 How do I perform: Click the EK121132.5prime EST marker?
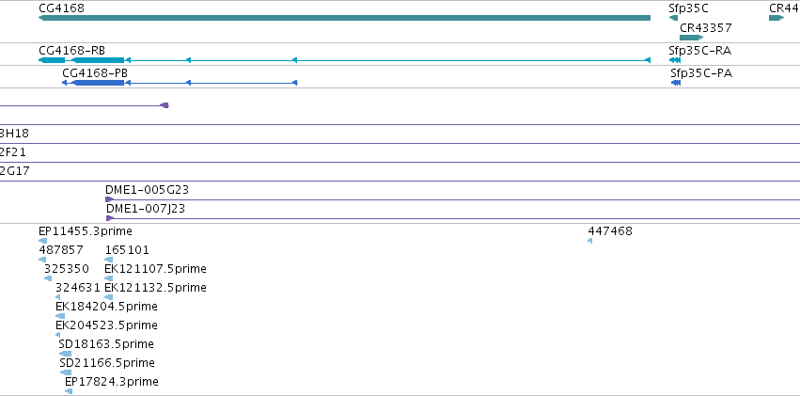pyautogui.click(x=109, y=297)
